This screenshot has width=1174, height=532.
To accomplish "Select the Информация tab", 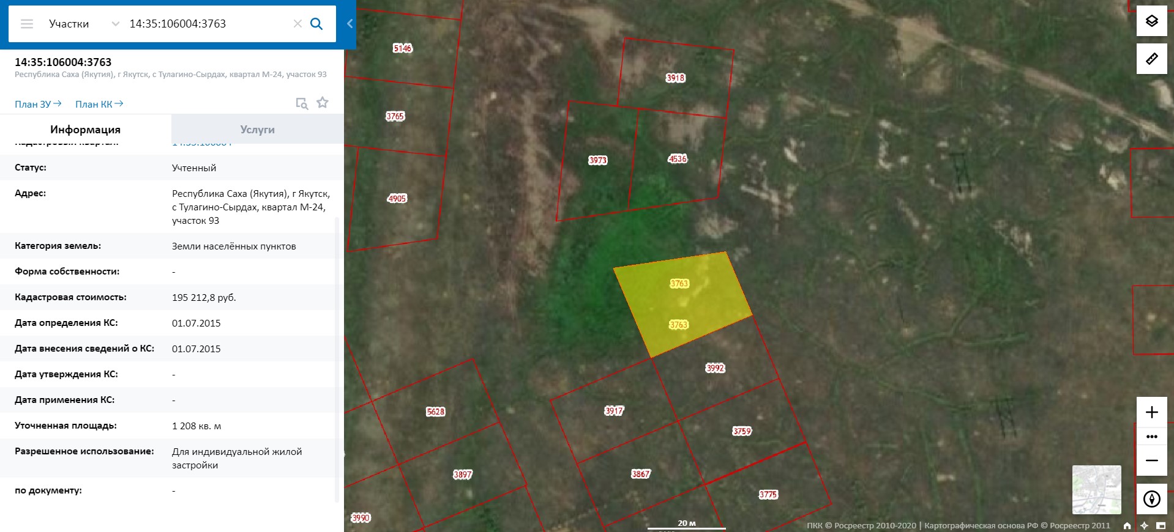I will coord(85,130).
